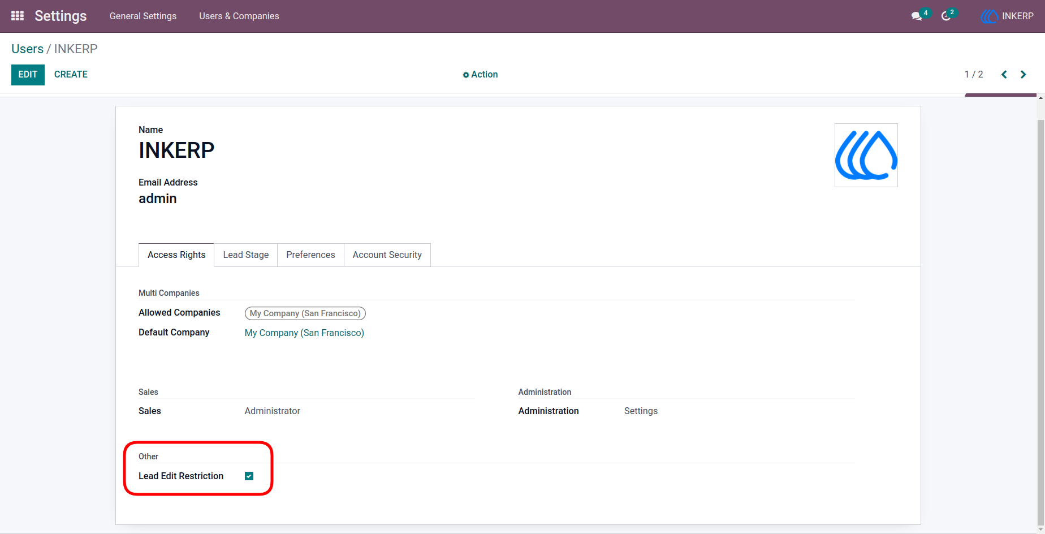Toggle the Lead Edit Restriction checkbox
The image size is (1045, 534).
pyautogui.click(x=249, y=476)
